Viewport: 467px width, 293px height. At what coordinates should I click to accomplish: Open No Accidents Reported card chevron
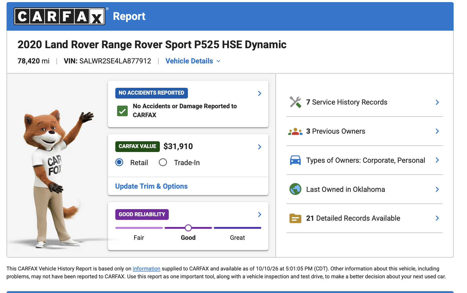pyautogui.click(x=259, y=93)
